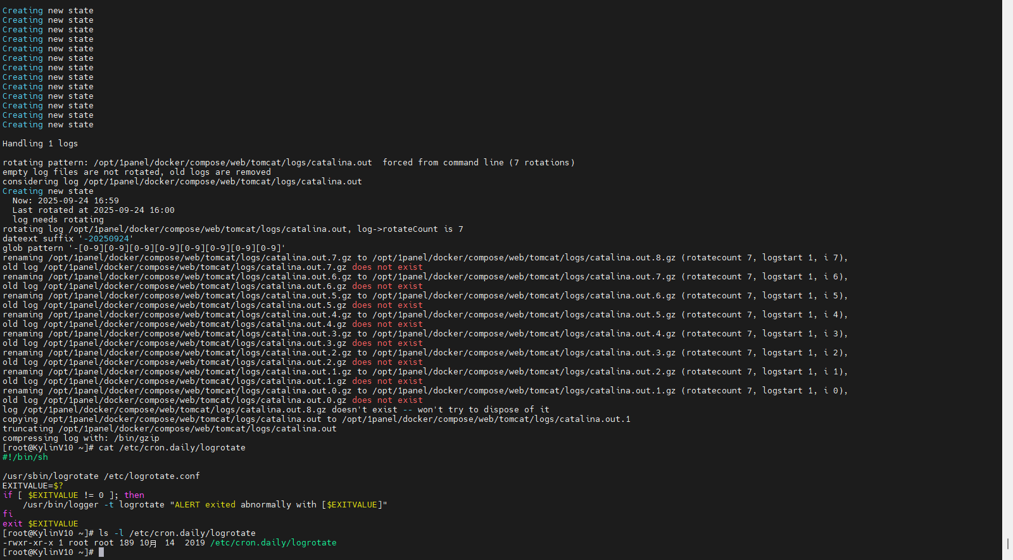The height and width of the screenshot is (560, 1013).
Task: Click the 'ls -l /etc/cron.daily/logrotate' command text
Action: coord(177,533)
